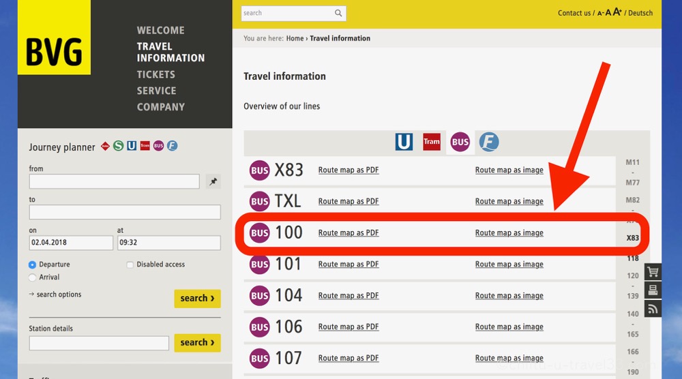Click the Ferry icon in Journey planner
The image size is (682, 379).
(173, 146)
